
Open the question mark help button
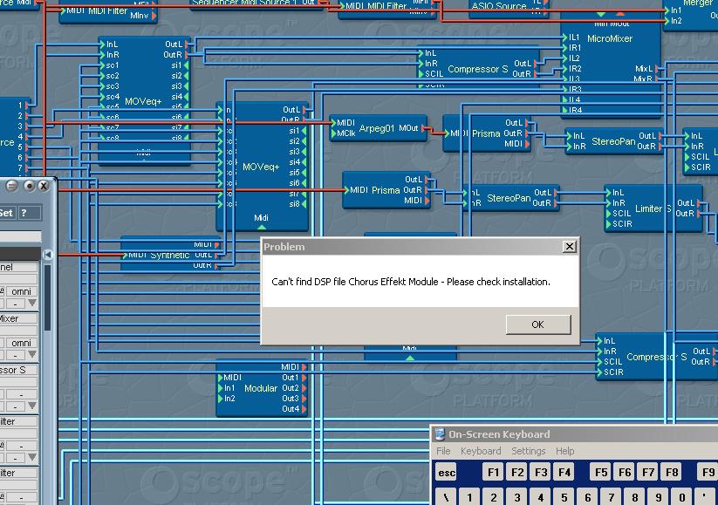(x=24, y=213)
